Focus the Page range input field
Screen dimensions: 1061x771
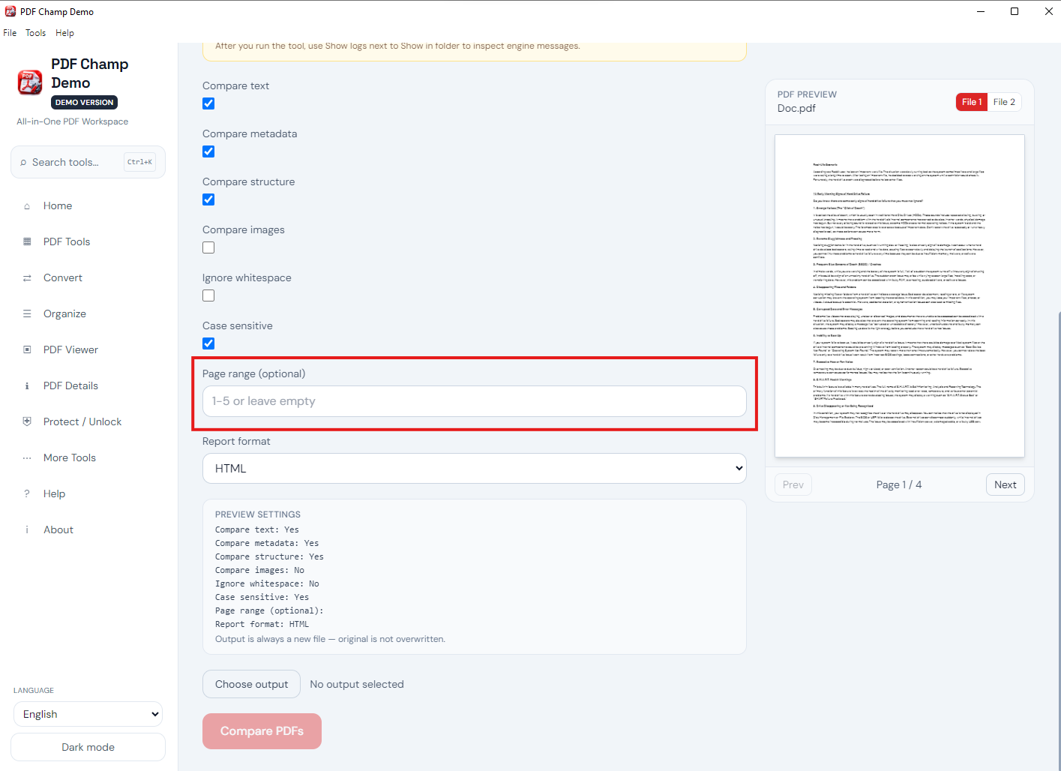pyautogui.click(x=475, y=401)
